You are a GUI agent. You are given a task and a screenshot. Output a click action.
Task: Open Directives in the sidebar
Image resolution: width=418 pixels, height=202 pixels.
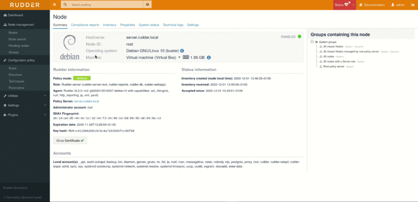(15, 75)
